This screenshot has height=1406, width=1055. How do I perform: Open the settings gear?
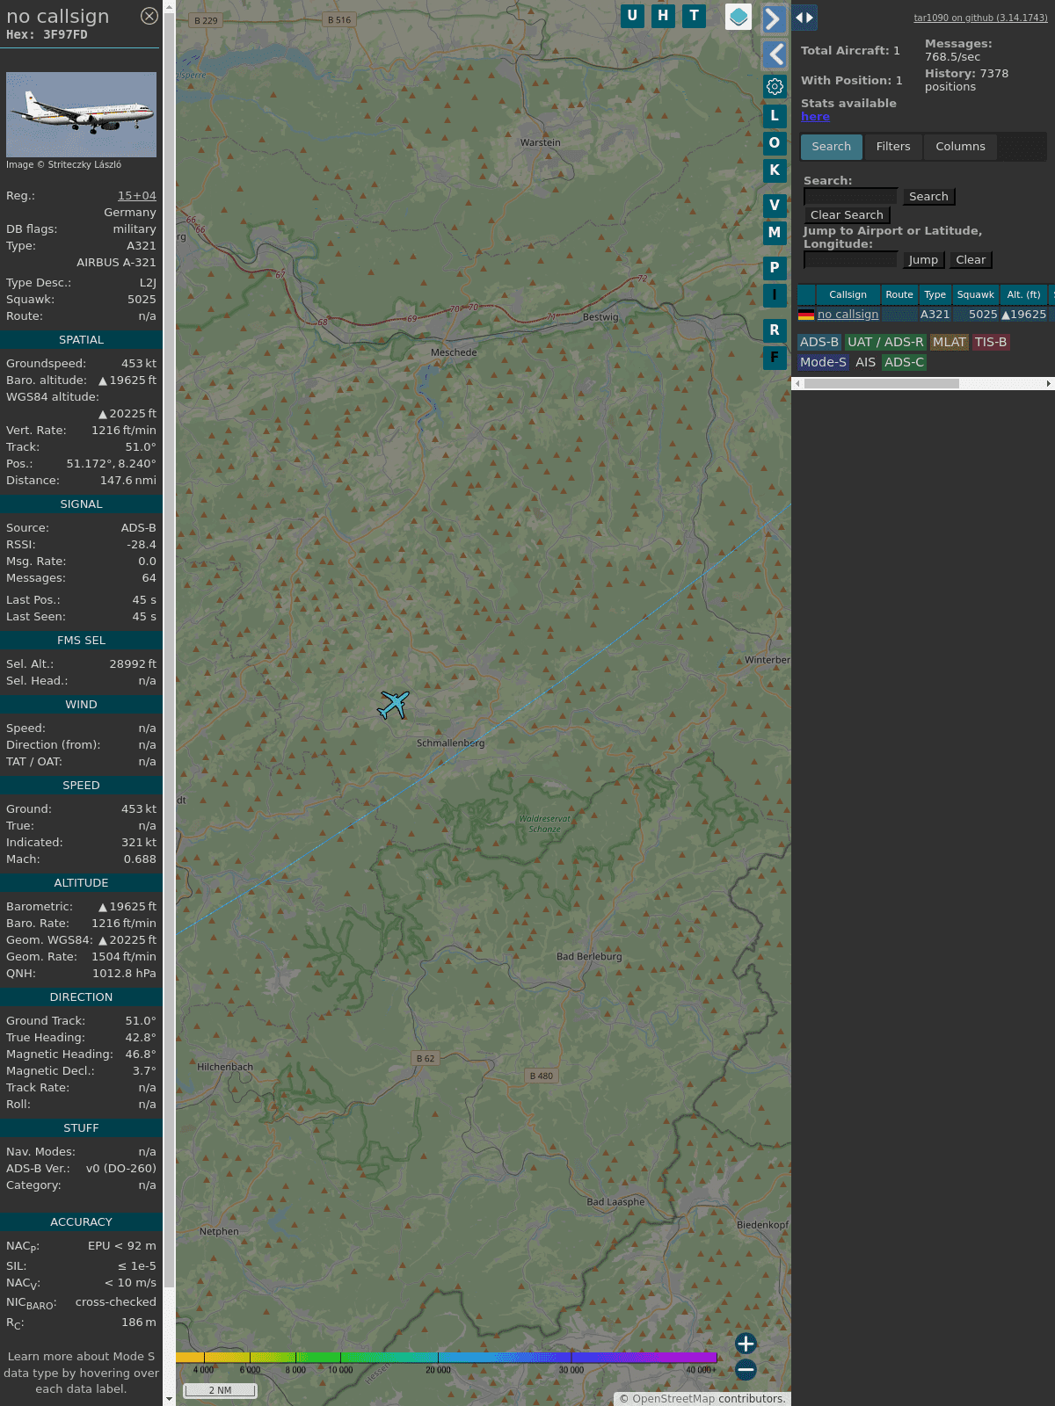click(775, 86)
